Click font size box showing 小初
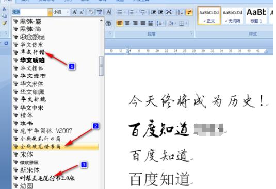The width and height of the screenshot is (276, 189). coord(59,12)
